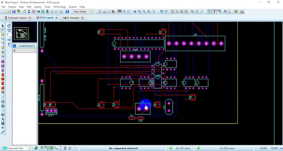Select the Dimension Mode tool
The width and height of the screenshot is (283, 151).
pos(3,132)
